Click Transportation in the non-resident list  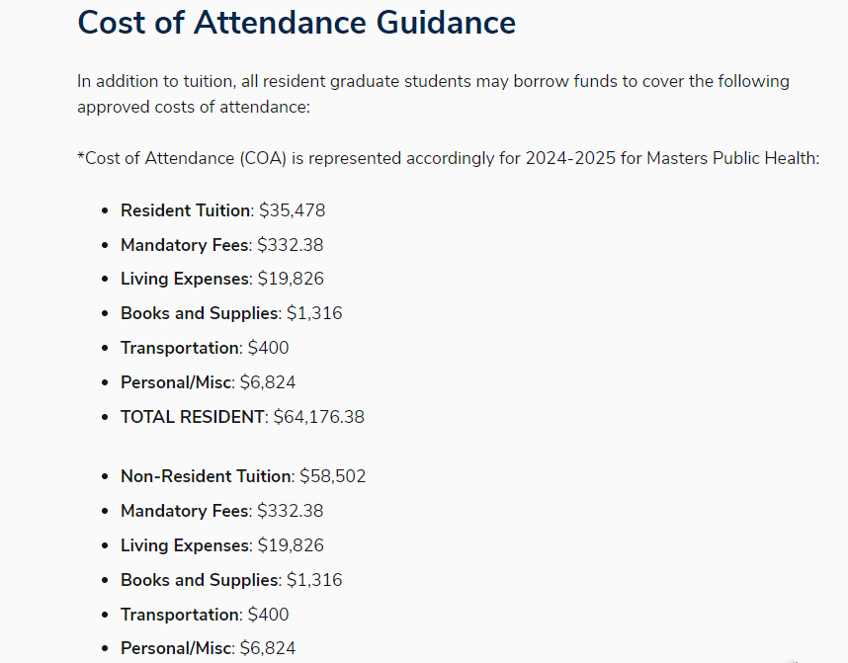click(180, 615)
